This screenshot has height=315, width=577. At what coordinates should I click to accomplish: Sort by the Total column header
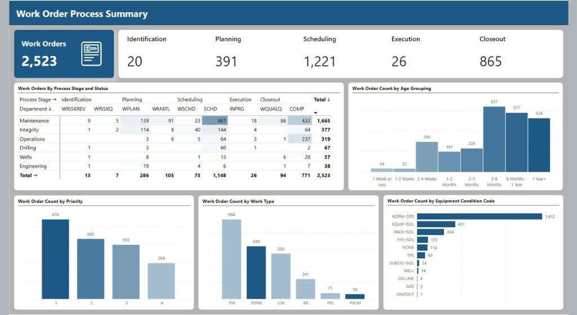[322, 100]
